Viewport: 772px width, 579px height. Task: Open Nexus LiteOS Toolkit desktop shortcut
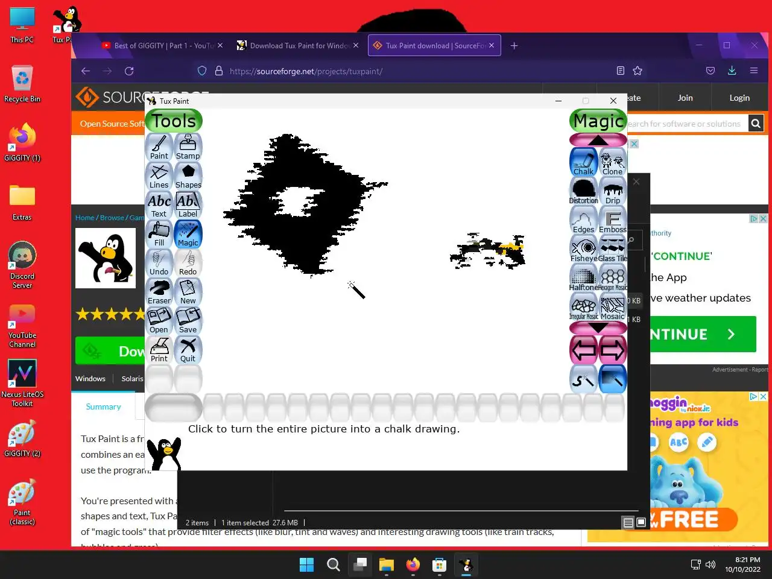pyautogui.click(x=22, y=383)
